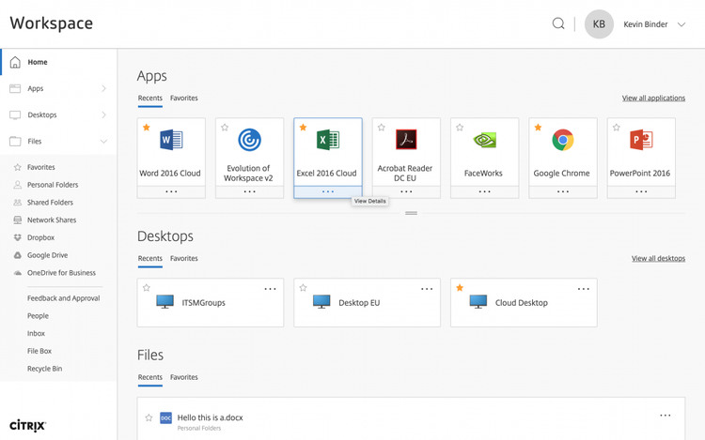This screenshot has height=440, width=705.
Task: Open Google Chrome more options dots
Action: point(563,192)
